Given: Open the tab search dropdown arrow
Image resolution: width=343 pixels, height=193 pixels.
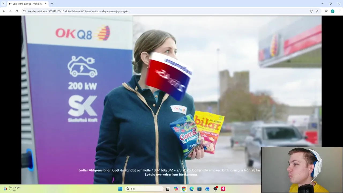Looking at the screenshot, I should (x=3, y=3).
